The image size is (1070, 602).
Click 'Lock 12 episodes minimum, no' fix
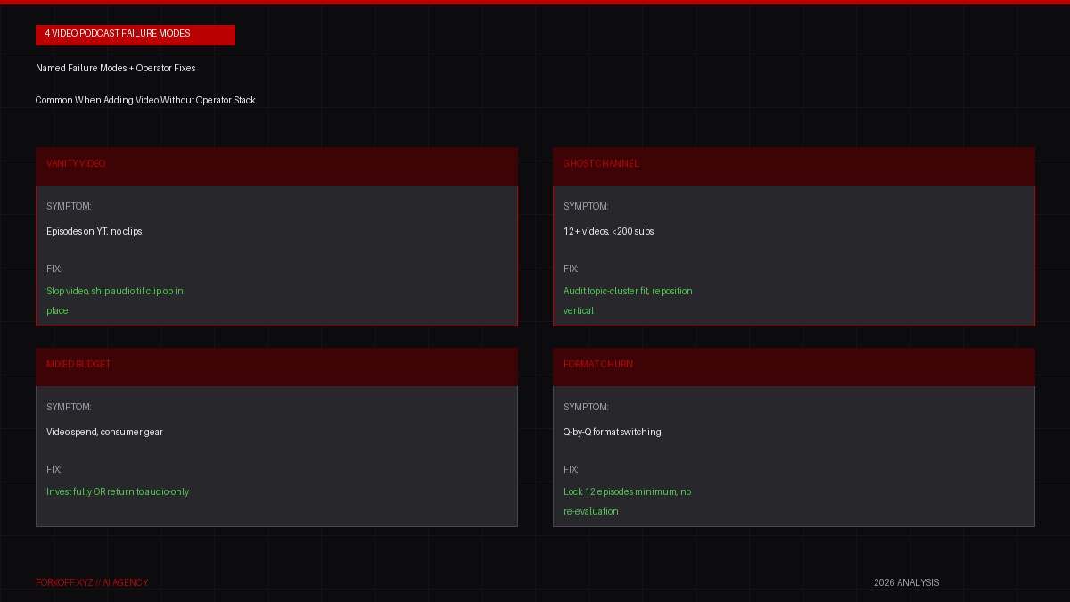click(628, 492)
